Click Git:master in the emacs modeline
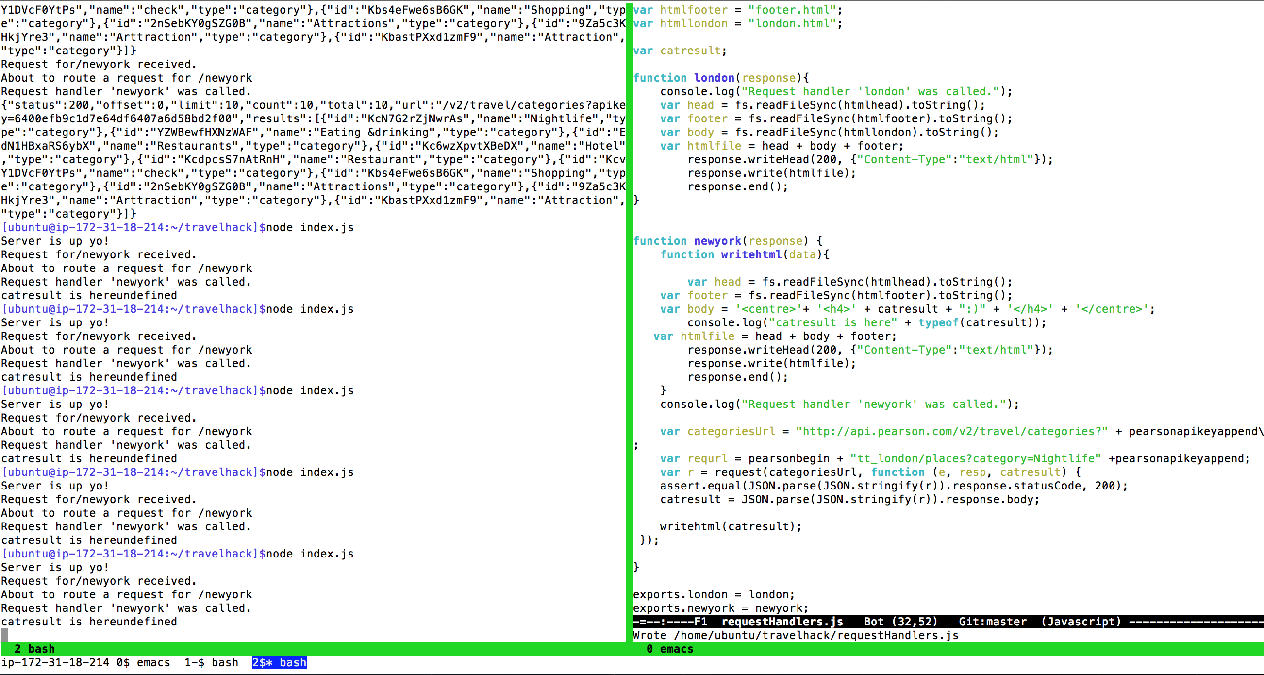Image resolution: width=1264 pixels, height=675 pixels. pyautogui.click(x=992, y=622)
